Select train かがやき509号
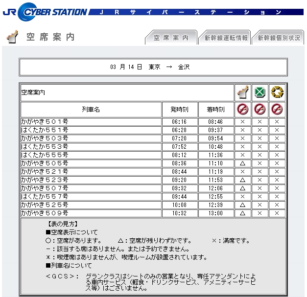 45,213
